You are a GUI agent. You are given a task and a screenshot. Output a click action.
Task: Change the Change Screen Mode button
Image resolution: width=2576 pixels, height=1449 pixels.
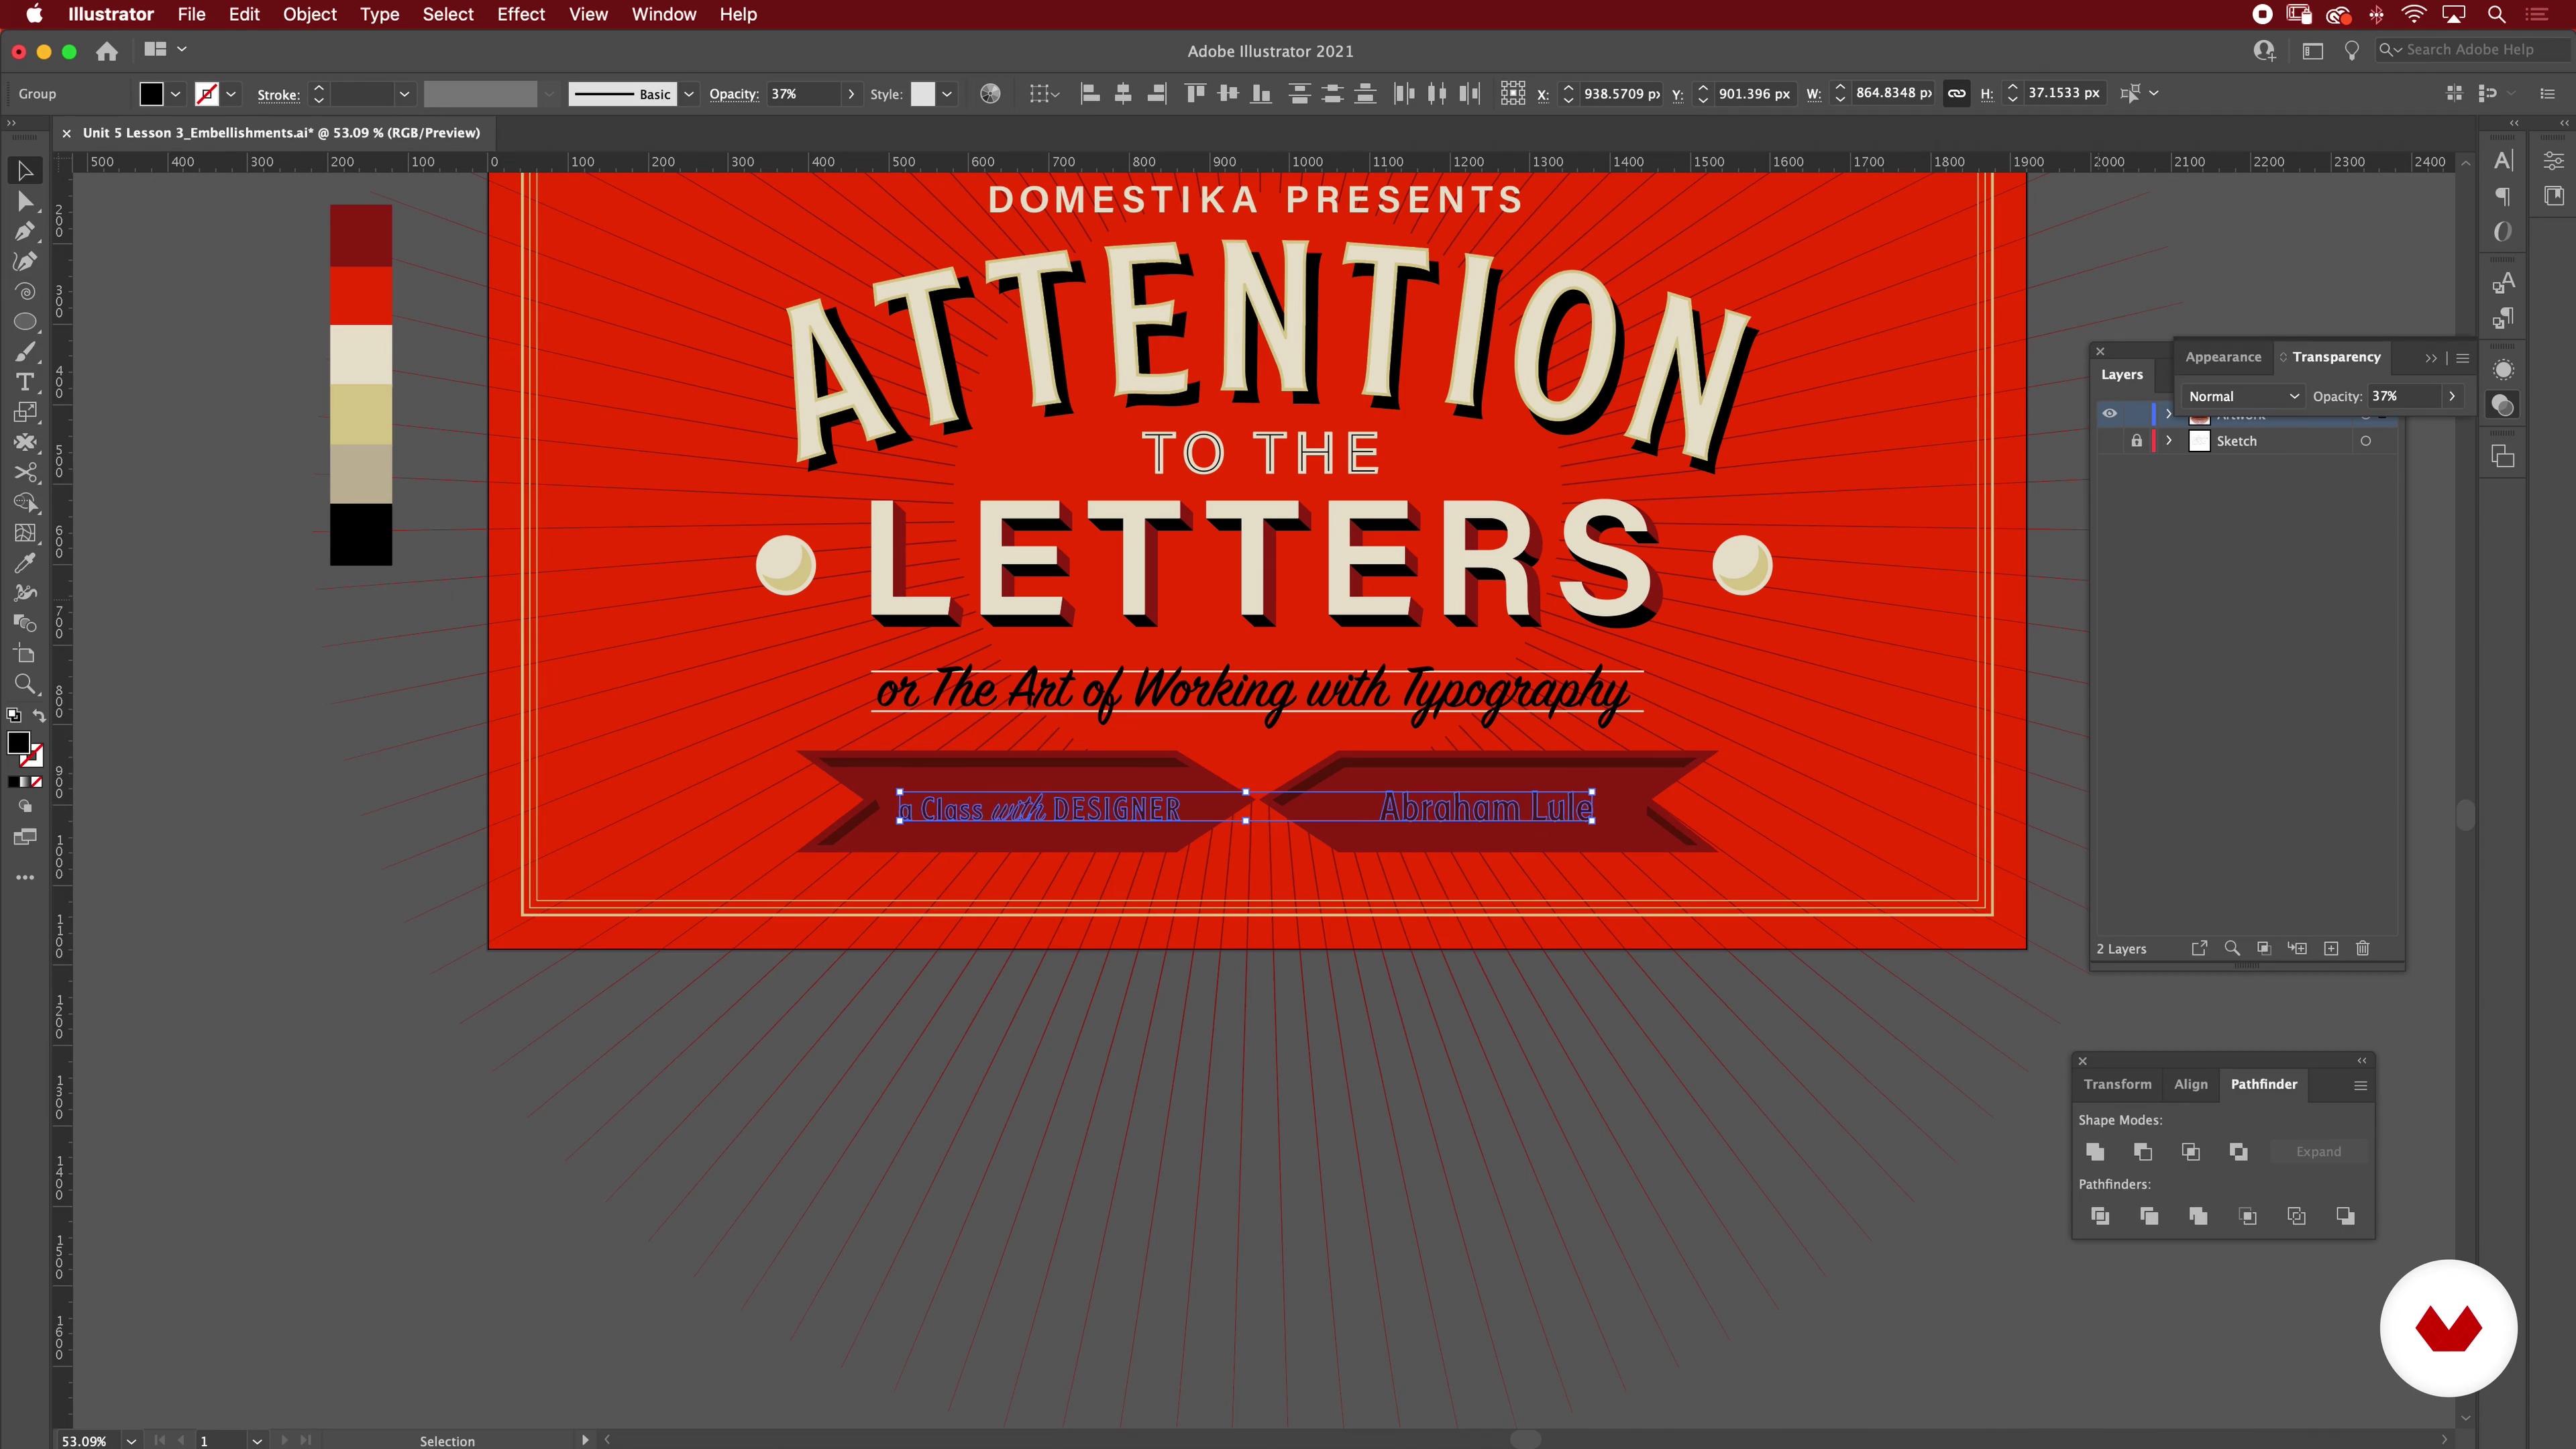25,837
